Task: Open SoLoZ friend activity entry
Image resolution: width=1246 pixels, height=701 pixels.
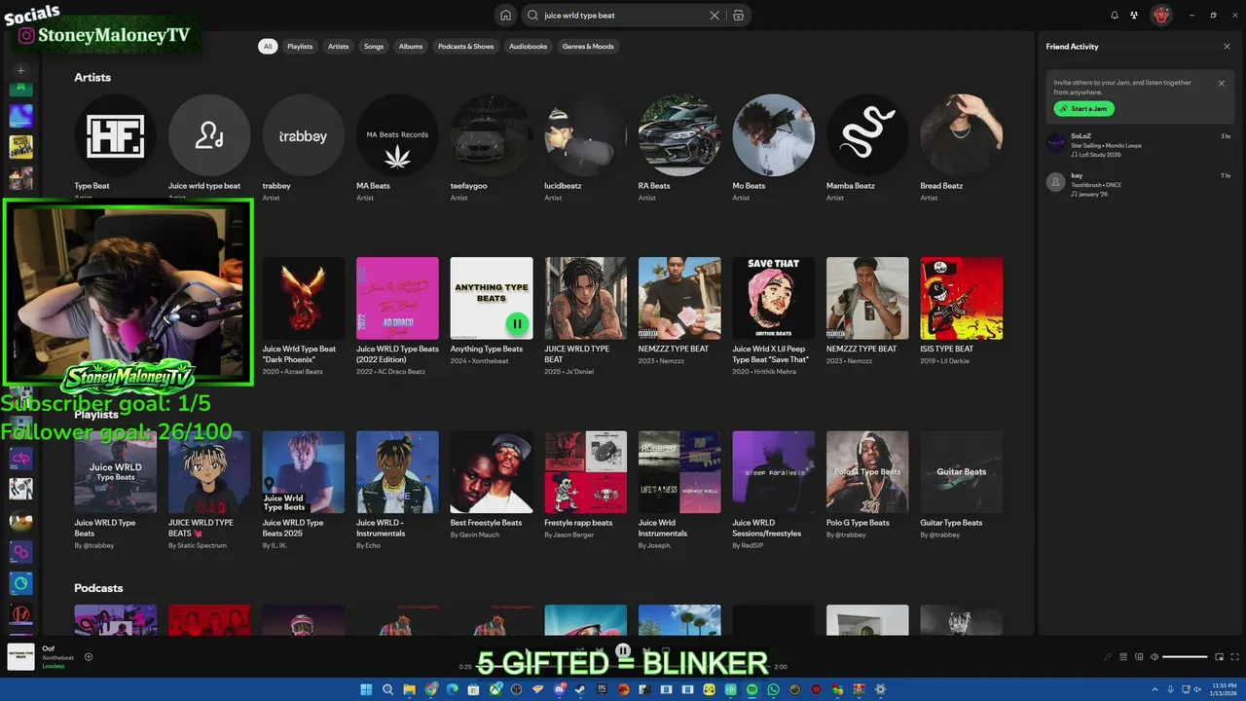Action: pos(1139,145)
